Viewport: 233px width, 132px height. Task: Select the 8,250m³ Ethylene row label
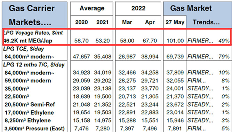[x=27, y=121]
